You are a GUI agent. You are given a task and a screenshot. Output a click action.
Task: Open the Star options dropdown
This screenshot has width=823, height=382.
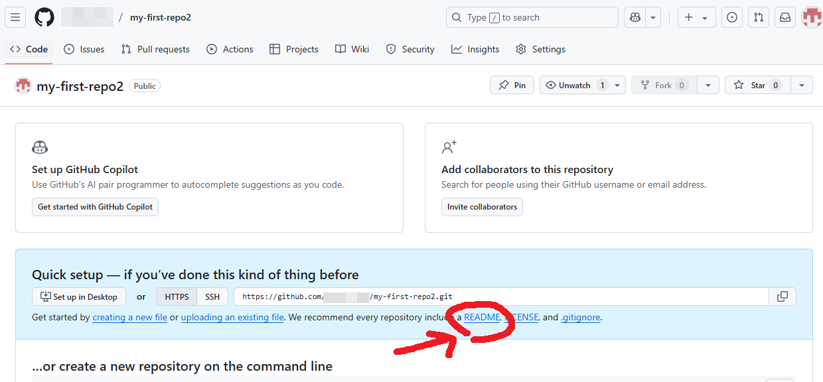802,85
